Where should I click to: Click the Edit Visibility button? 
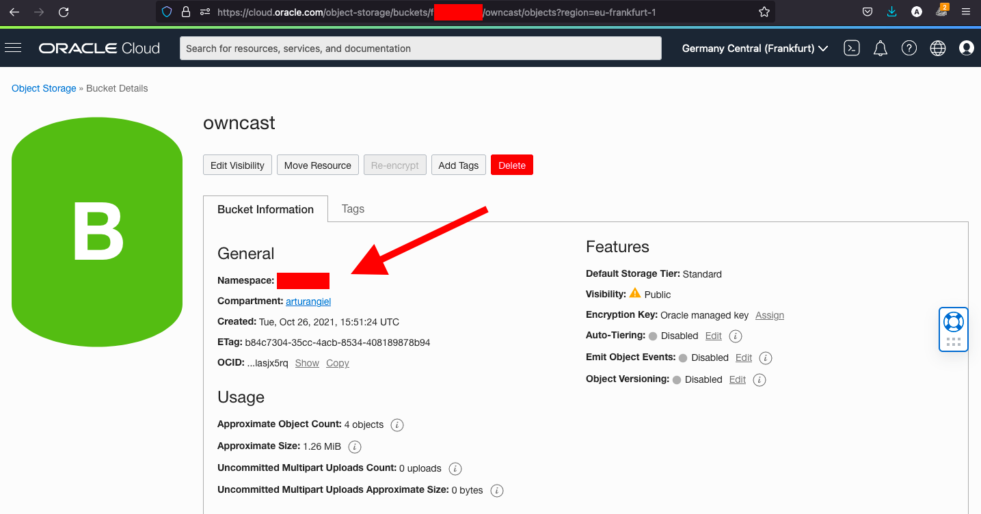click(237, 165)
